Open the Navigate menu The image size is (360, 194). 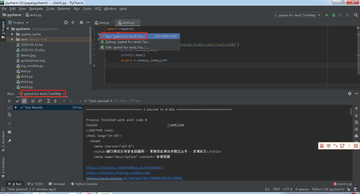[x=36, y=8]
